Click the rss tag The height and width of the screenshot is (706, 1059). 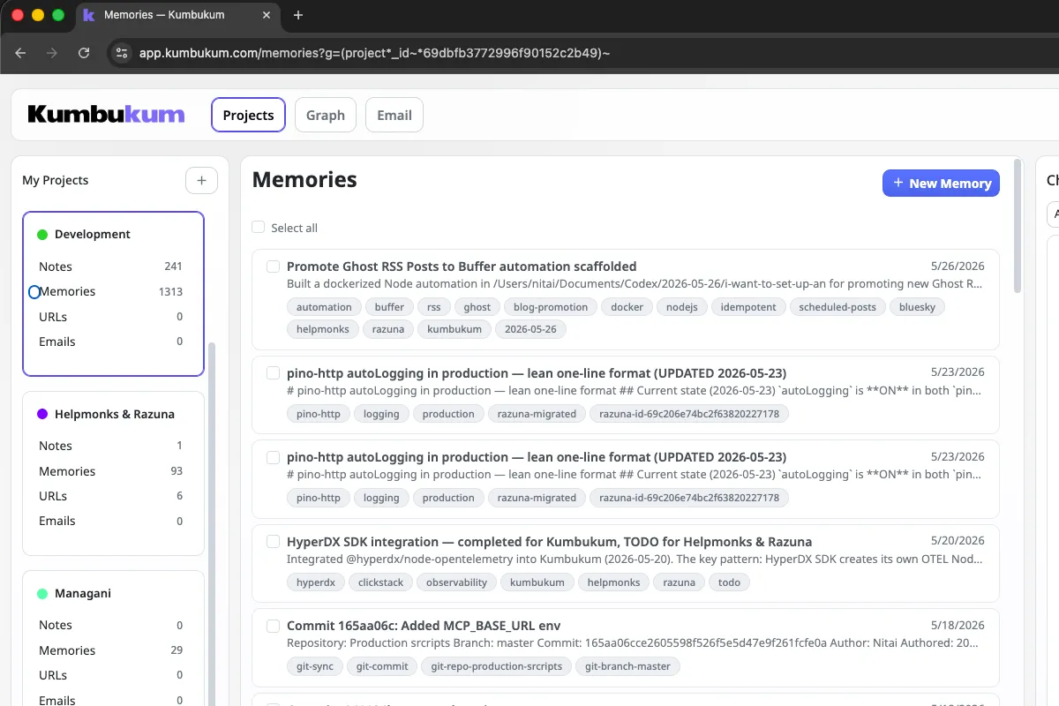tap(434, 307)
